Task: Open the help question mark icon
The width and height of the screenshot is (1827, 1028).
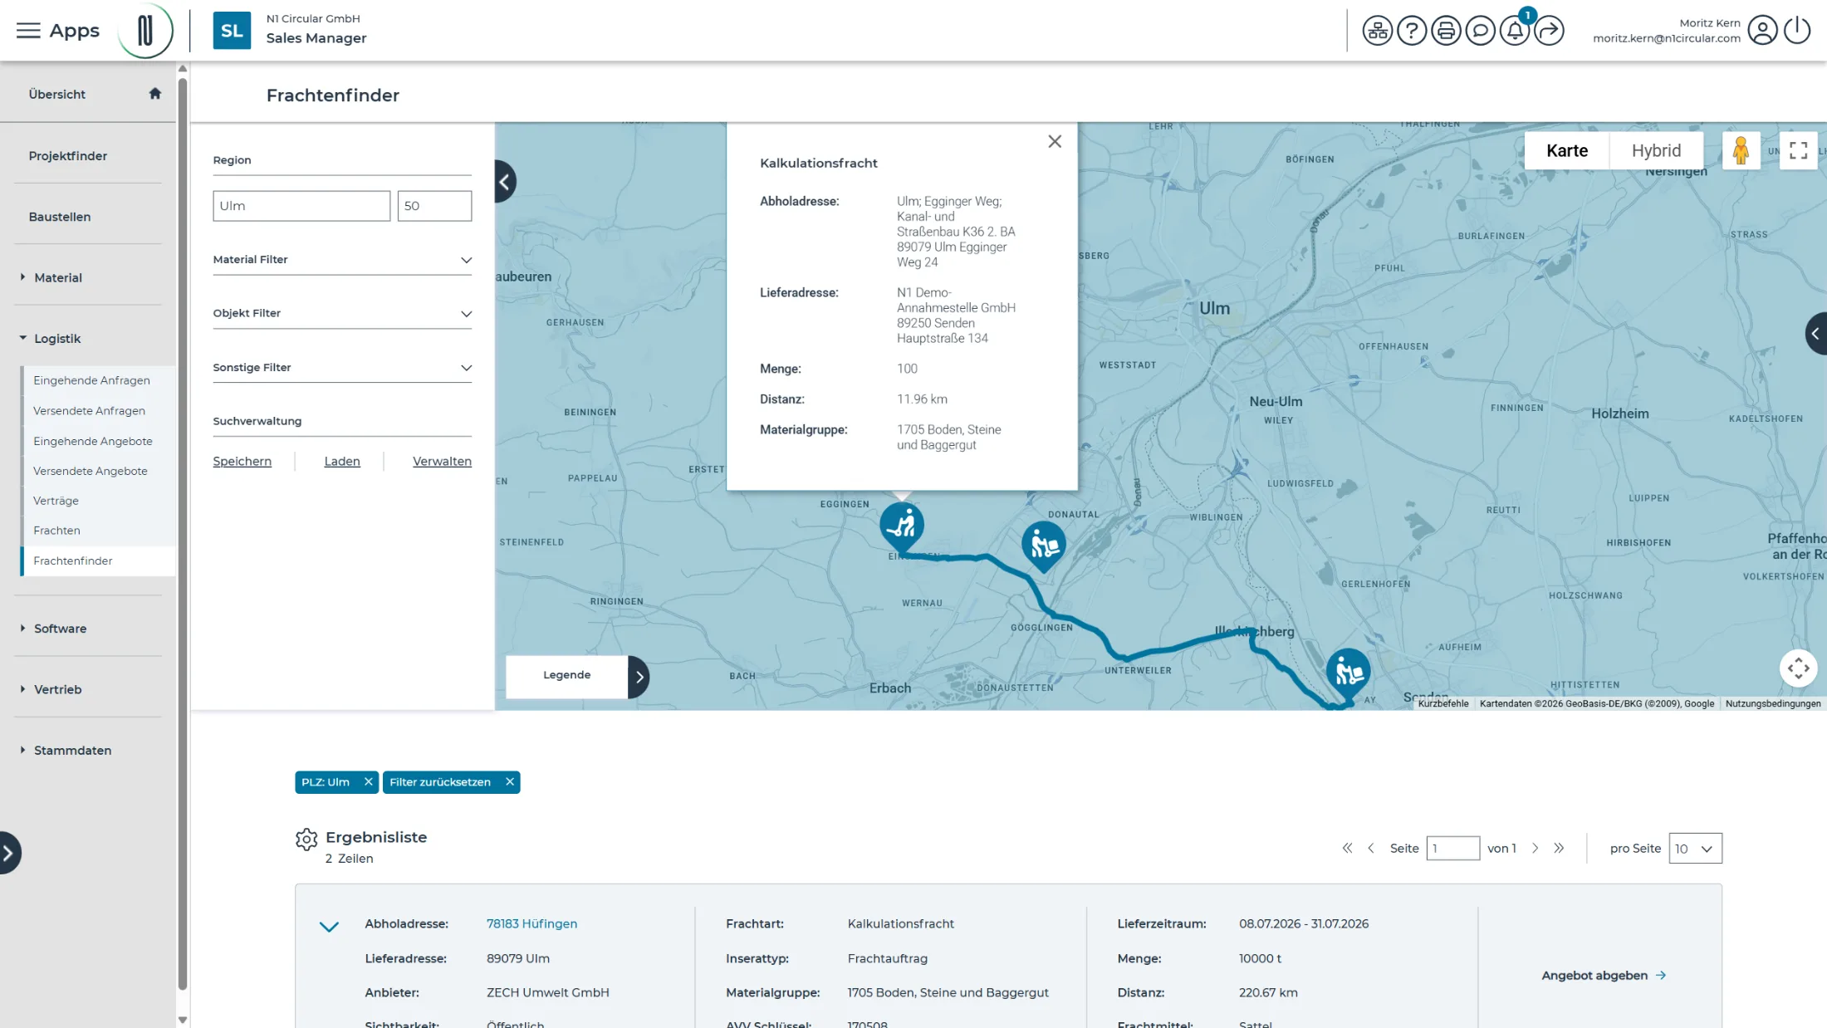Action: coord(1412,31)
